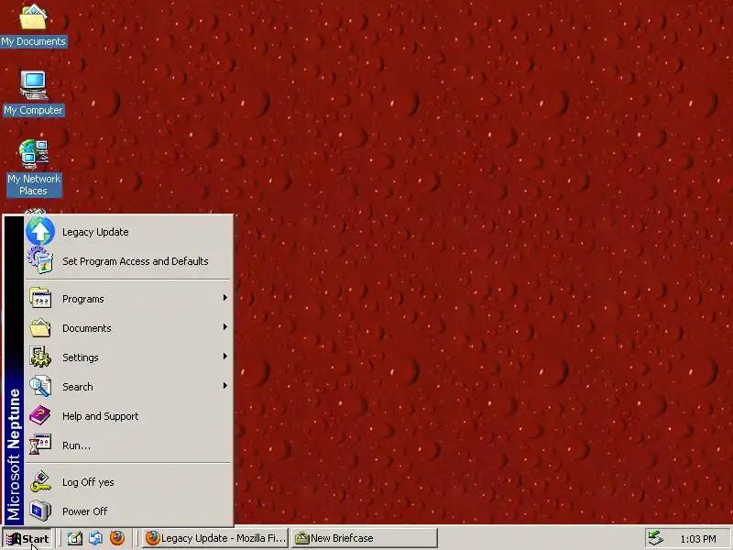Click the blue arrows quick launch icon

click(96, 538)
